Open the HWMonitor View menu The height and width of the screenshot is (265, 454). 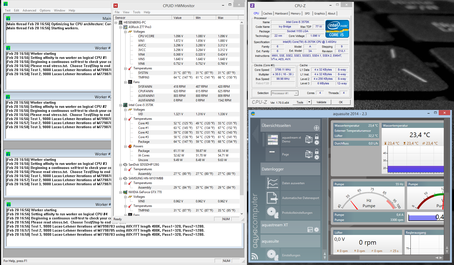tap(126, 12)
